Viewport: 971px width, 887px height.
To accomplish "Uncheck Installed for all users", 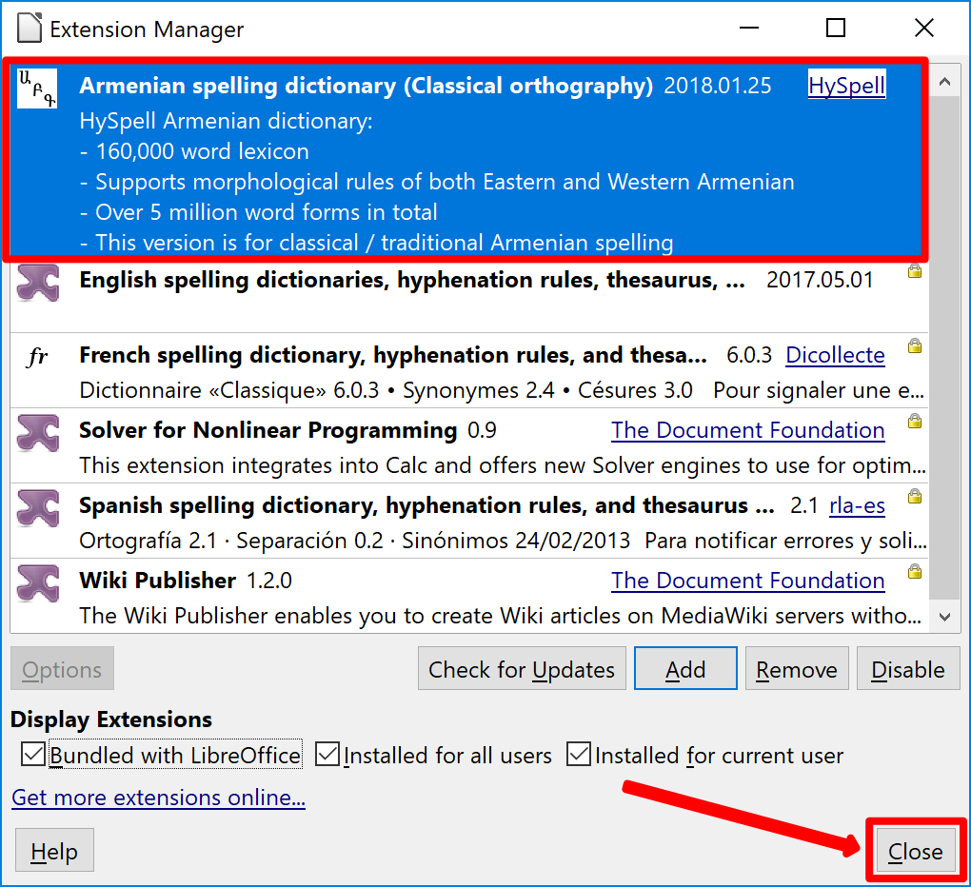I will point(327,756).
